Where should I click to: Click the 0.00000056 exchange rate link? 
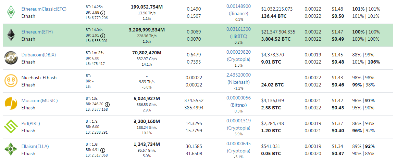point(238,98)
